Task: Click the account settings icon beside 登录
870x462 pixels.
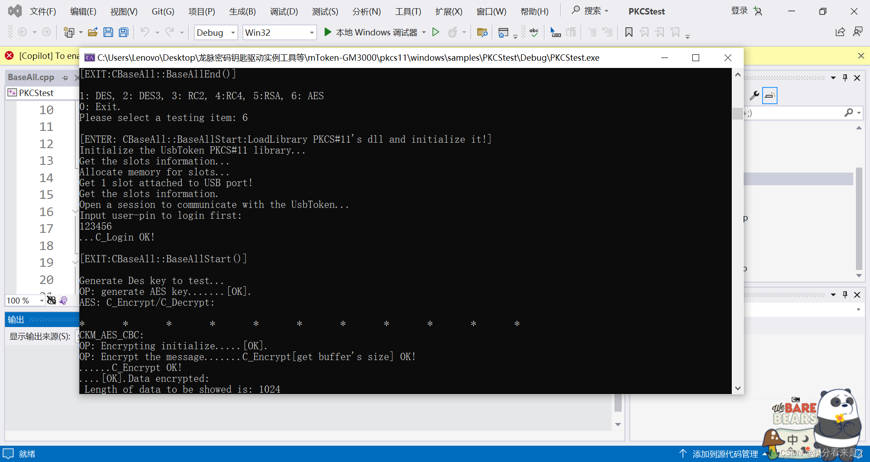Action: pyautogui.click(x=758, y=11)
